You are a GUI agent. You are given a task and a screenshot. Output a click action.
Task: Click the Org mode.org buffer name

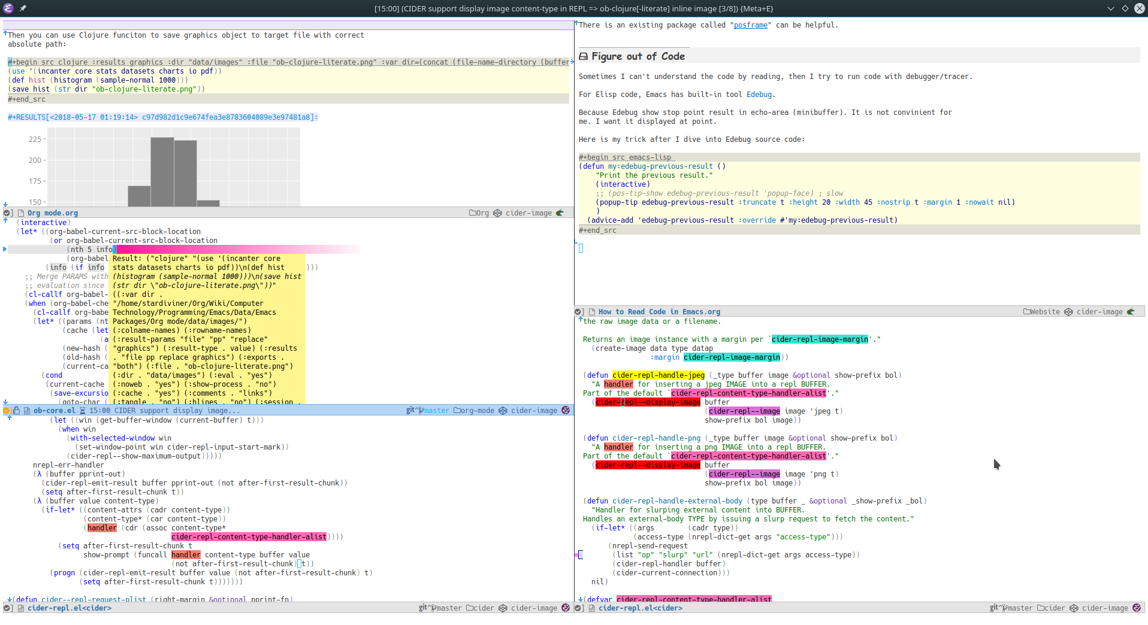53,213
